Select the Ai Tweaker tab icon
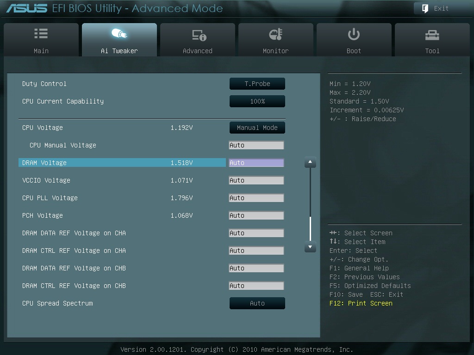 [x=119, y=34]
